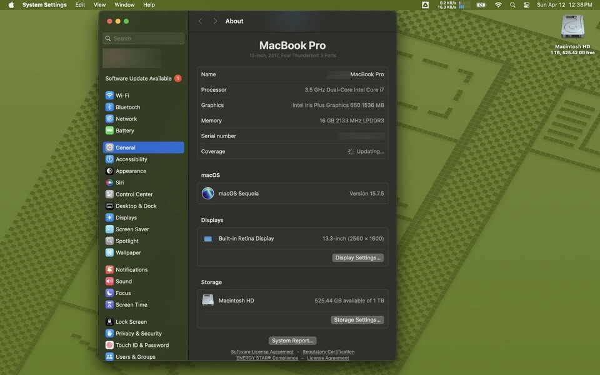The height and width of the screenshot is (375, 600).
Task: Open the Window menu
Action: point(124,5)
